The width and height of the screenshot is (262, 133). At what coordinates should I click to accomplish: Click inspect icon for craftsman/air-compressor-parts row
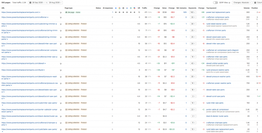[61, 50]
